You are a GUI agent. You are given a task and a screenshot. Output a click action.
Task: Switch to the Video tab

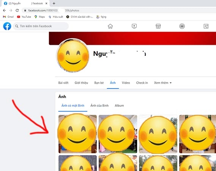click(x=126, y=83)
